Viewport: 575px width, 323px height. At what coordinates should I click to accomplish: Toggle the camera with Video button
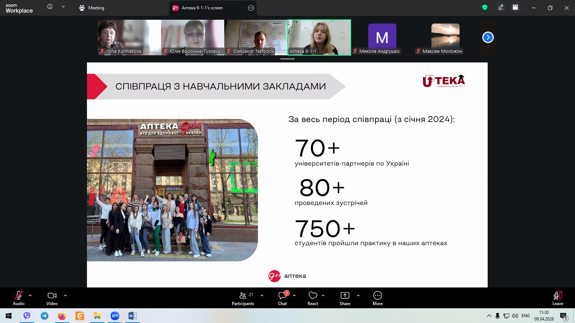52,298
